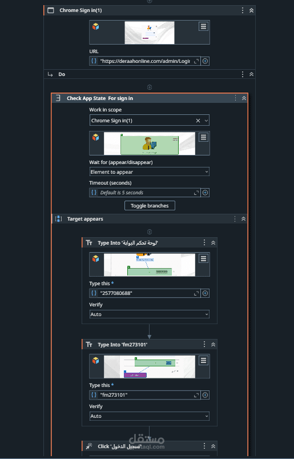Open hamburger menu on Check App State target
Image resolution: width=294 pixels, height=459 pixels.
point(203,137)
